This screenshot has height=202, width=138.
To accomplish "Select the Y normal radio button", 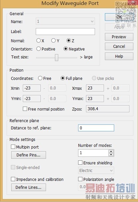I will coord(53,41).
